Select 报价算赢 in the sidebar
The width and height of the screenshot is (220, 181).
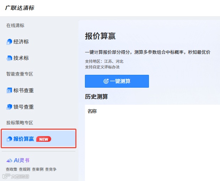pyautogui.click(x=39, y=138)
